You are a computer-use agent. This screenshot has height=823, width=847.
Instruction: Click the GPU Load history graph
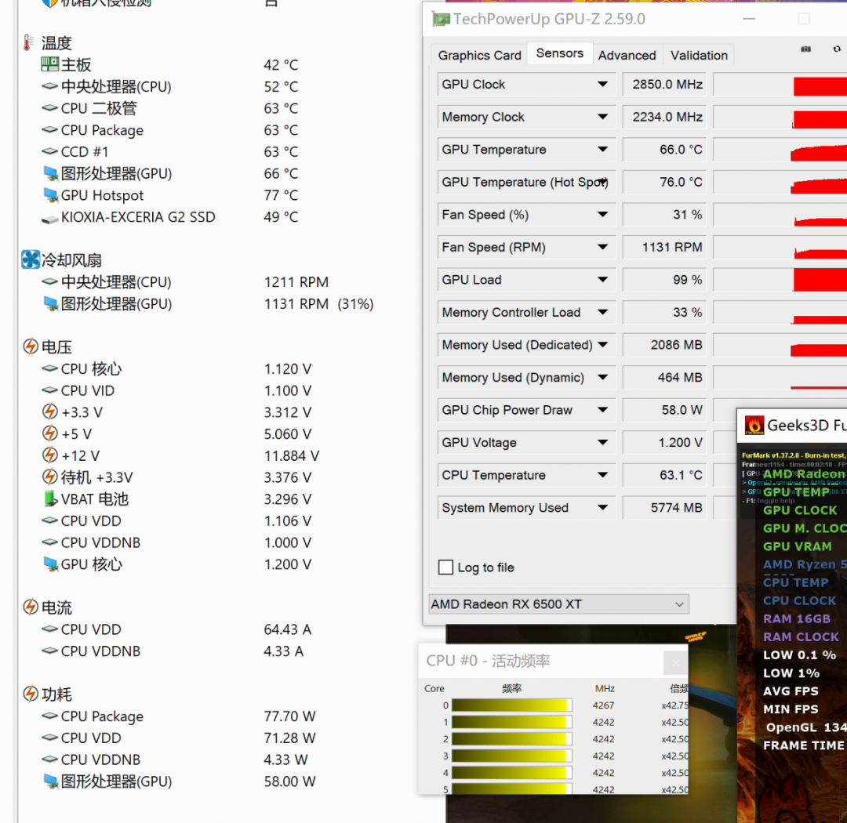[780, 280]
